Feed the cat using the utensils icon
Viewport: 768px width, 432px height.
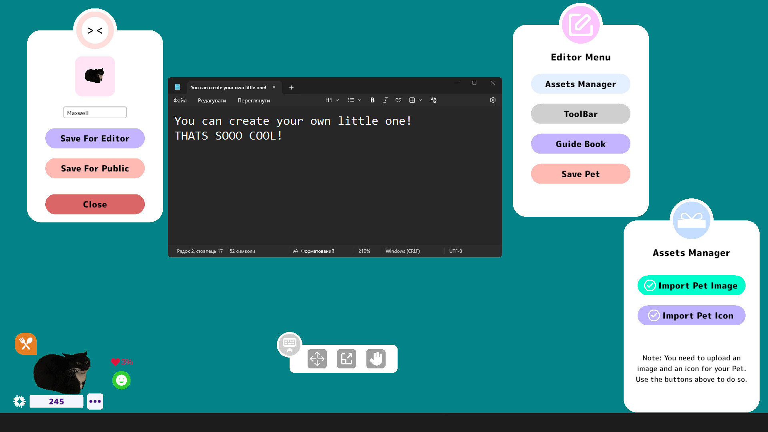(x=26, y=343)
